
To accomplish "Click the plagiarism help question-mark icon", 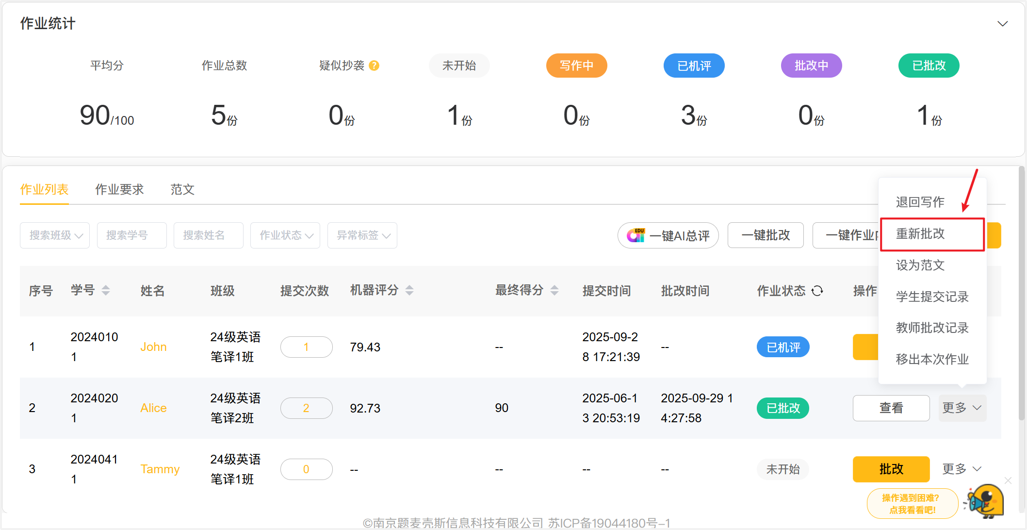I will tap(374, 66).
